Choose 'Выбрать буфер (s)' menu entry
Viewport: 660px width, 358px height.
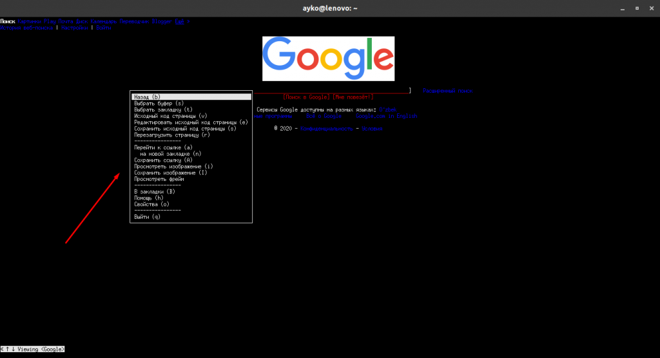(159, 103)
